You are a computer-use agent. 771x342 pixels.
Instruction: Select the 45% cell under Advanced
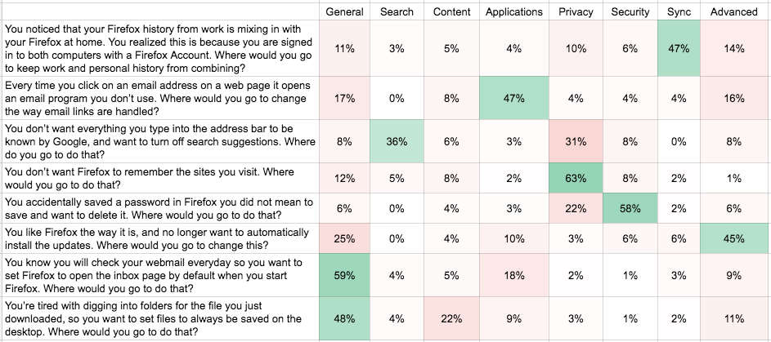point(733,239)
